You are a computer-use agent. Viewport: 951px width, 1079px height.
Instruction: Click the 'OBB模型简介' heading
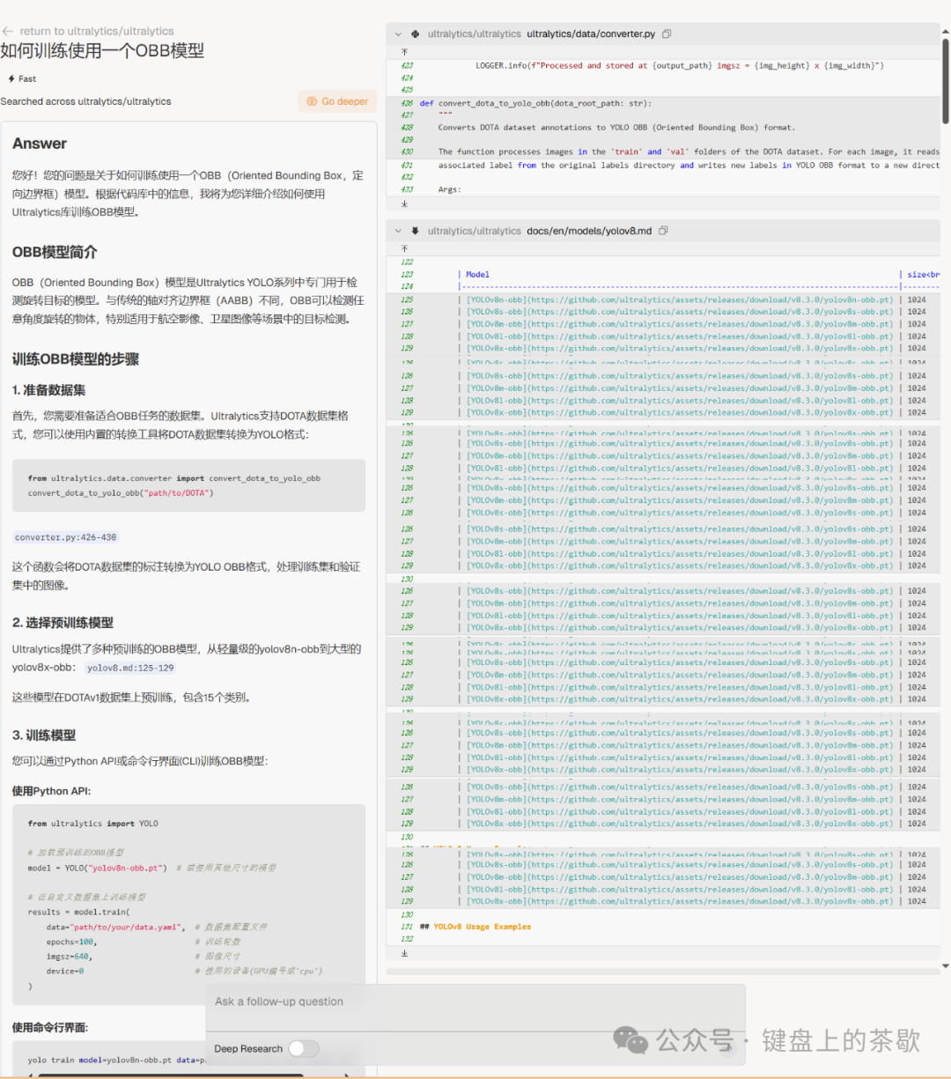(x=55, y=252)
